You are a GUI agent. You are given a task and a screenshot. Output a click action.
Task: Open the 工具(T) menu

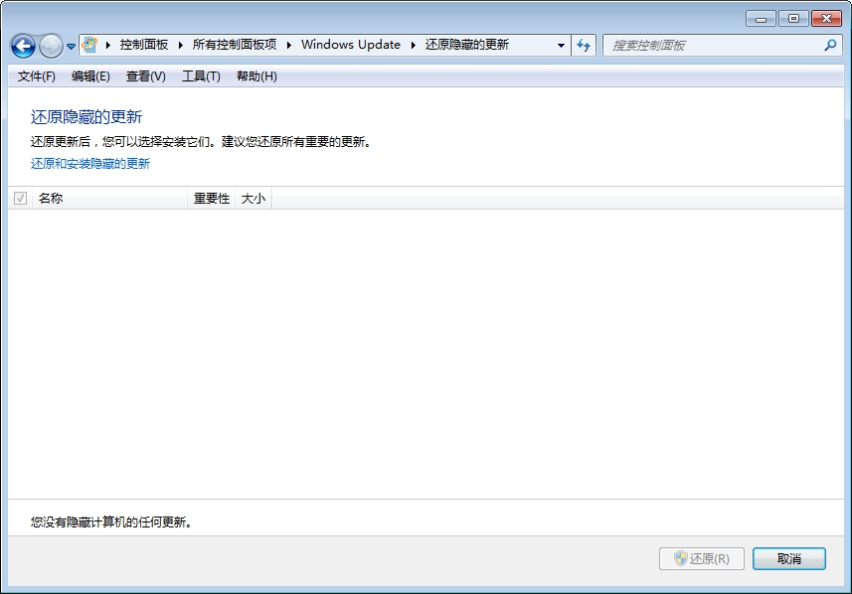point(201,76)
